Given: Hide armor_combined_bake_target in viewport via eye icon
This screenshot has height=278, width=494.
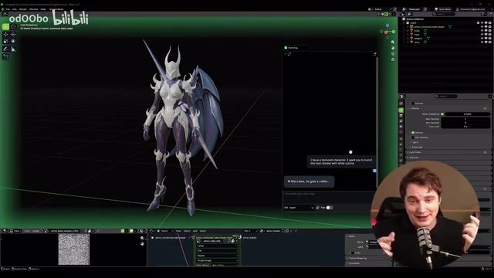Looking at the screenshot, I should coord(482,27).
